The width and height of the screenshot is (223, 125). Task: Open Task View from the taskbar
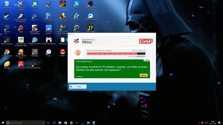click(x=48, y=123)
